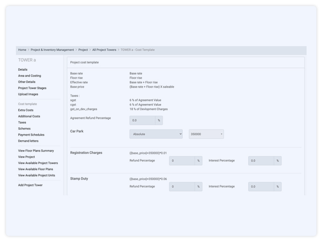Click 'TOWER a - Cost Template' breadcrumb text

pos(137,50)
